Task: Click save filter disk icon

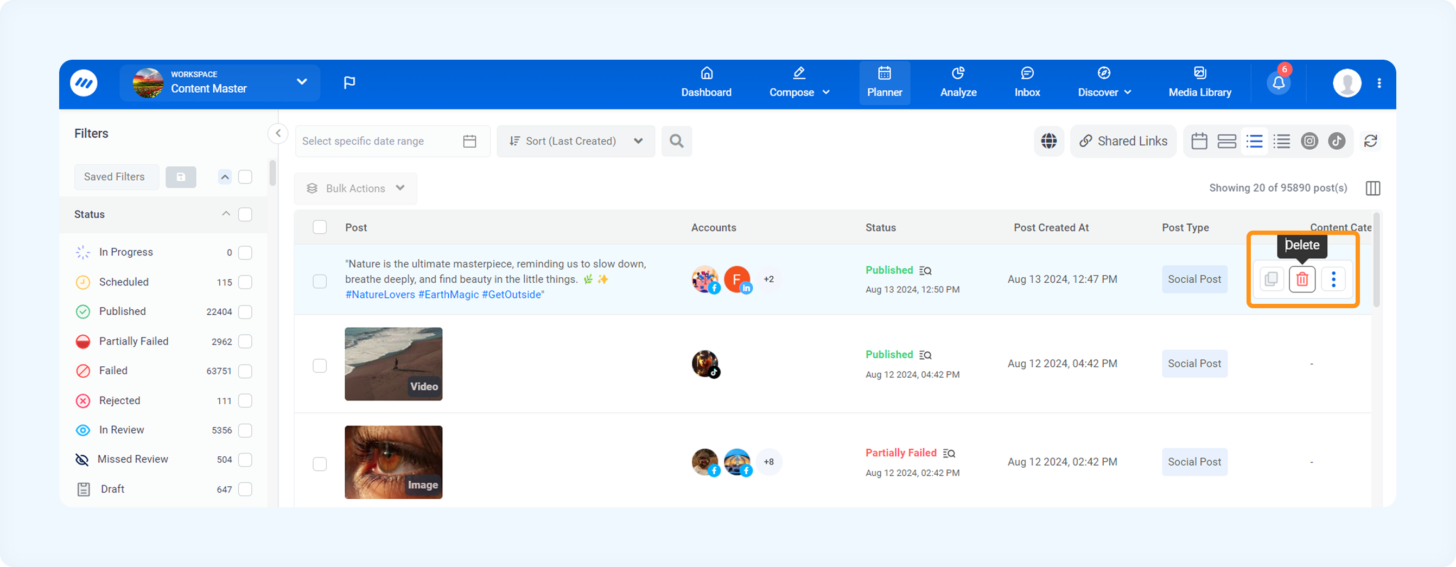Action: (181, 177)
